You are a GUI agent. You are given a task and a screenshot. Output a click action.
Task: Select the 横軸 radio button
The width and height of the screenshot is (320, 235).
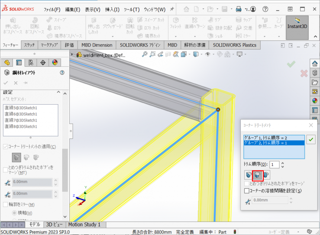[14, 213]
